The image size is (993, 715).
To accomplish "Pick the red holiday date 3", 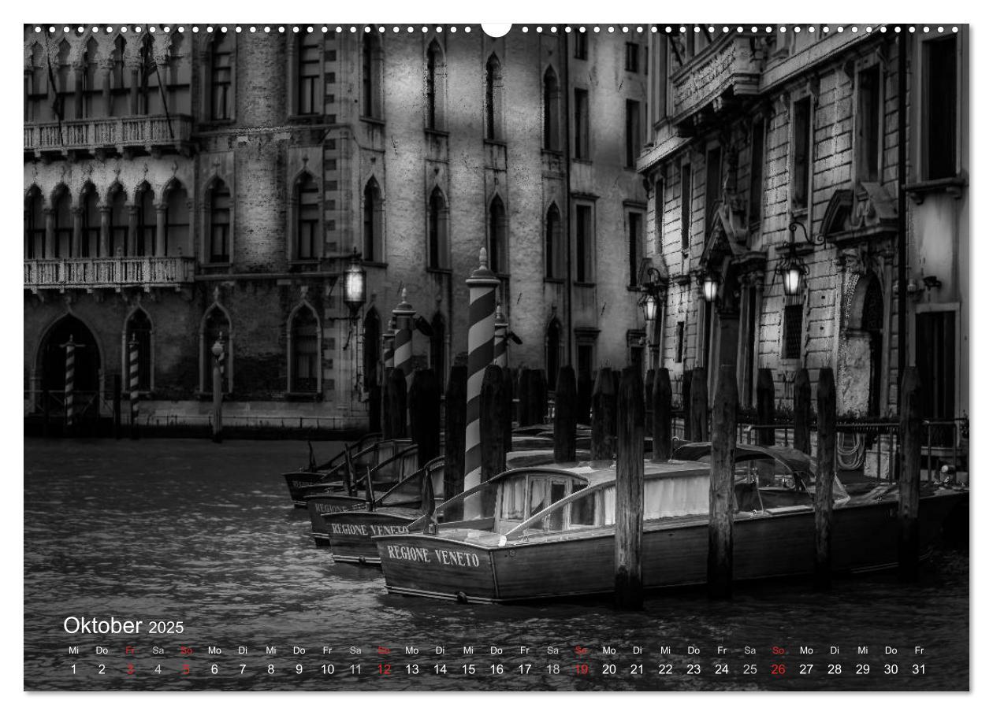I will [130, 669].
